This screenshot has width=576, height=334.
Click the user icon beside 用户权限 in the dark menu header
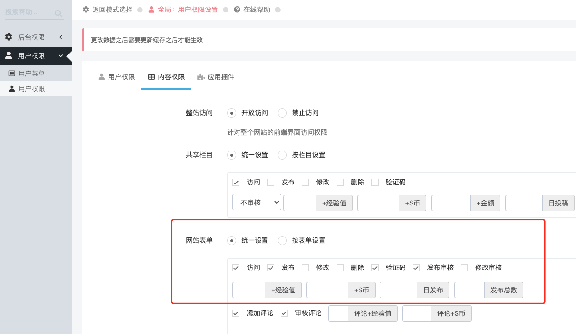click(x=9, y=56)
